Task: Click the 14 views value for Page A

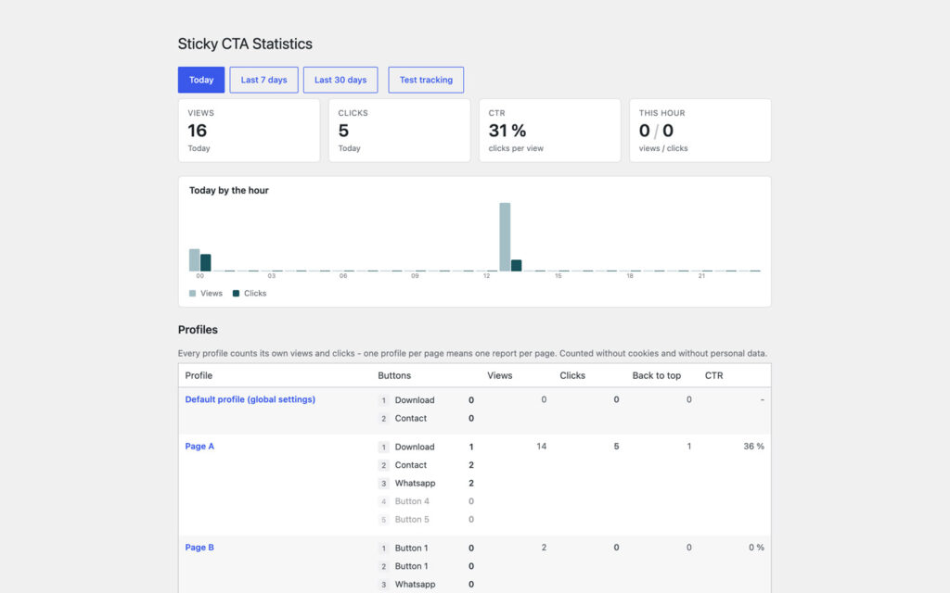Action: [541, 446]
